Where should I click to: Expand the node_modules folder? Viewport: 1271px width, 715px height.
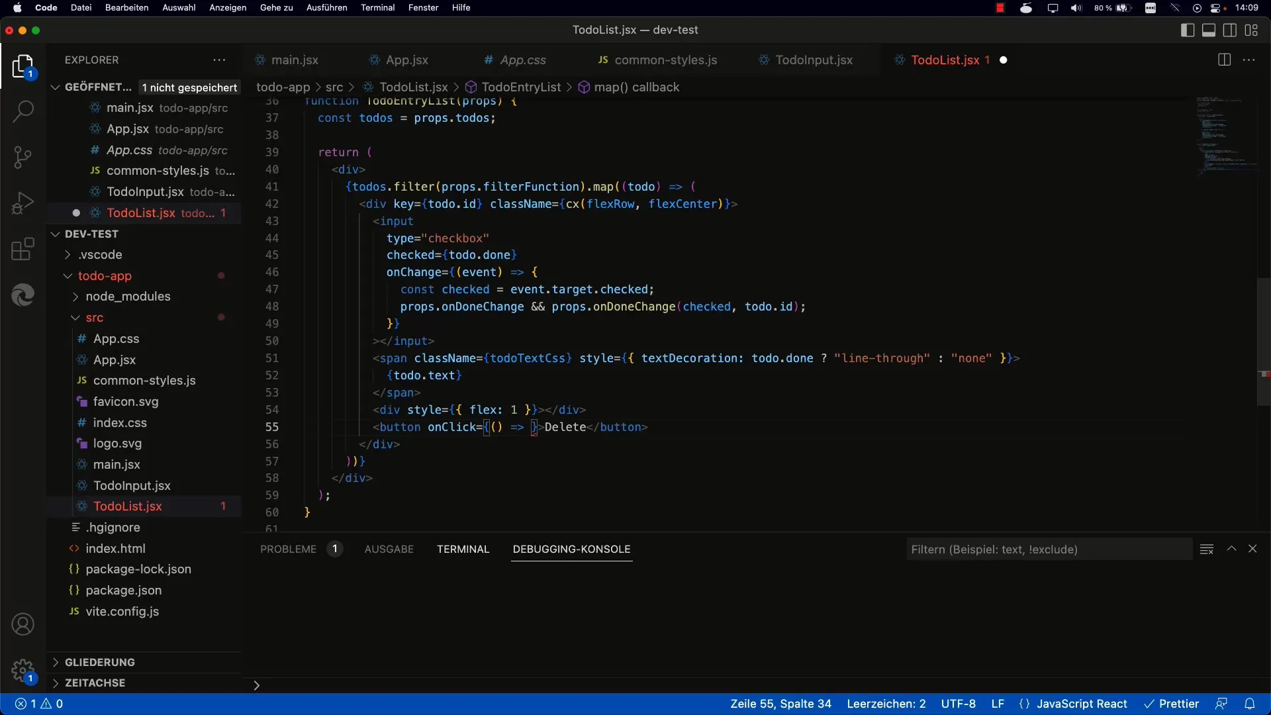(75, 297)
